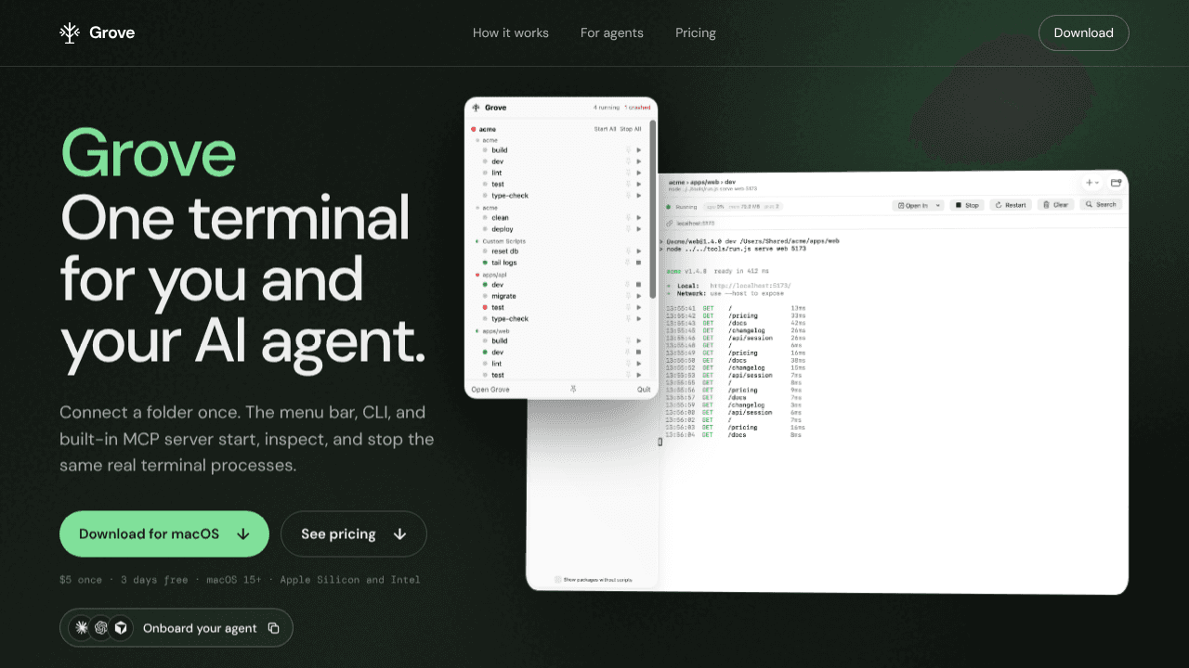Copy the onboard agent command
The height and width of the screenshot is (668, 1189).
[x=273, y=628]
